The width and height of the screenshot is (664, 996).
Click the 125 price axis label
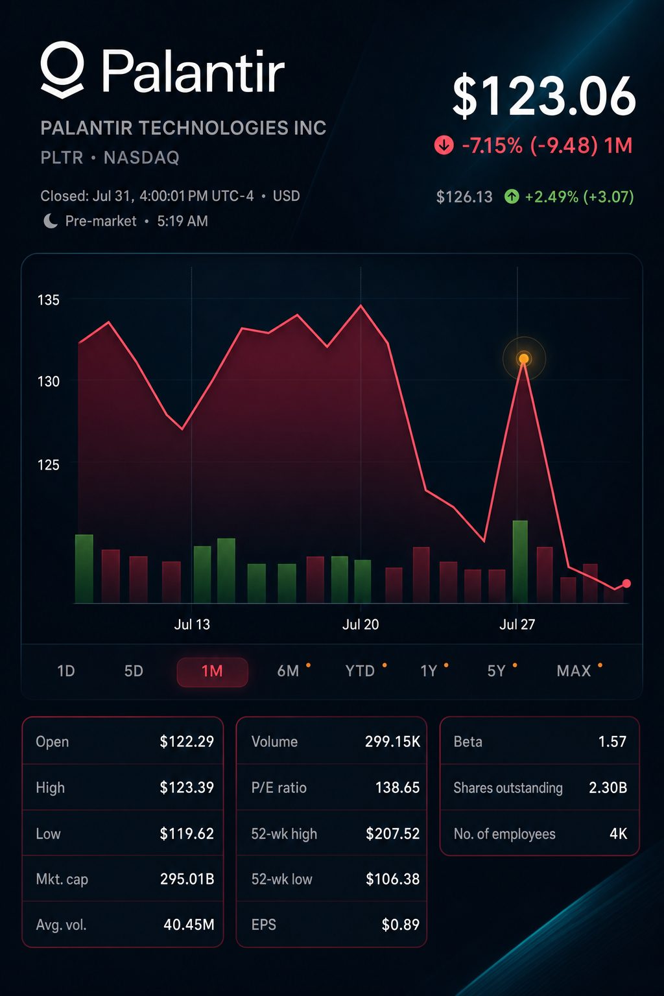49,465
